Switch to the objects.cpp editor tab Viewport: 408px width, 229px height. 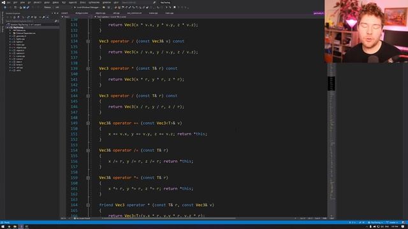tap(101, 13)
